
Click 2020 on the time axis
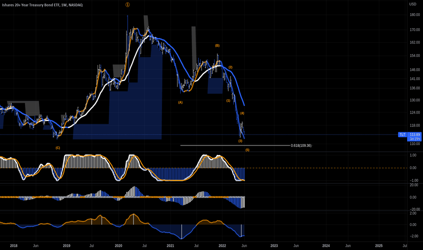coord(118,245)
